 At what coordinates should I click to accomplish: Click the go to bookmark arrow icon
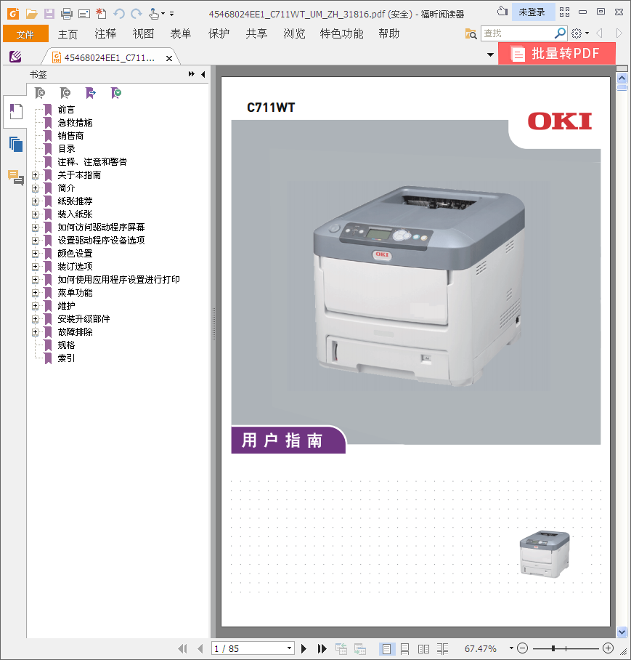(90, 93)
